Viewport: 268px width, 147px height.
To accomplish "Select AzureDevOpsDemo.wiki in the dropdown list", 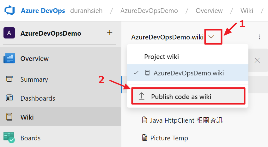I will point(188,73).
